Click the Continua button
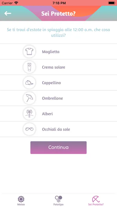 point(59,148)
